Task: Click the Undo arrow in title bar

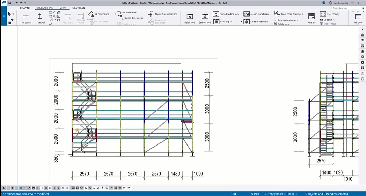Action: point(17,3)
